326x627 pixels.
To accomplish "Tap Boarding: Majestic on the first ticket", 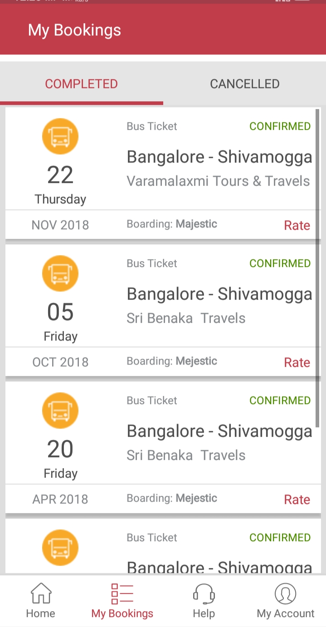I will click(172, 224).
